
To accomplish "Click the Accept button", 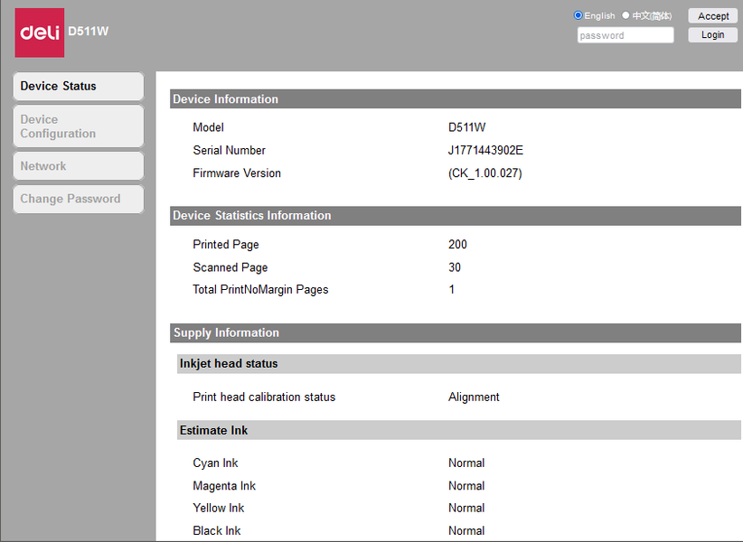I will click(x=712, y=16).
